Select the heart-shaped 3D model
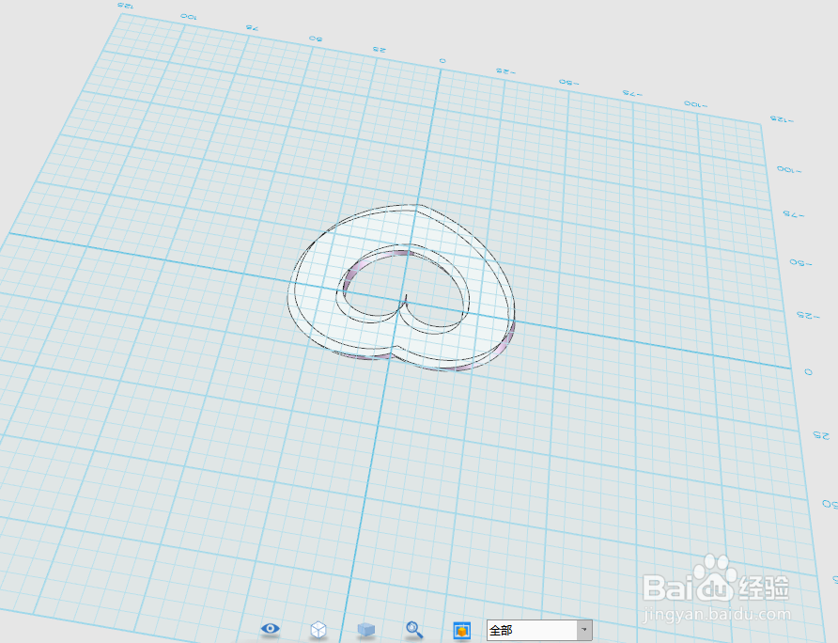The height and width of the screenshot is (643, 838). tap(401, 289)
